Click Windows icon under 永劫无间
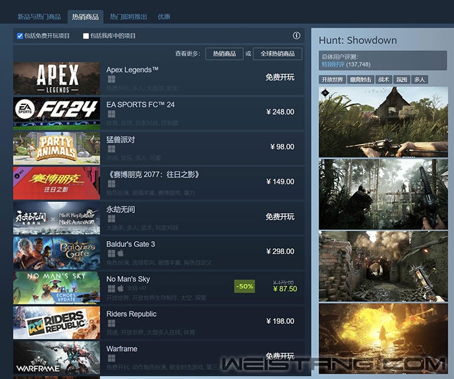The height and width of the screenshot is (379, 454). (111, 219)
